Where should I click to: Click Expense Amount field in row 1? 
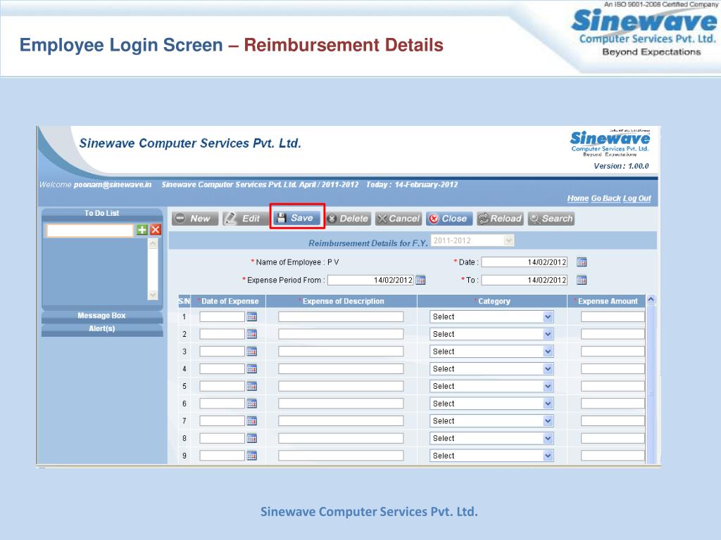(613, 317)
